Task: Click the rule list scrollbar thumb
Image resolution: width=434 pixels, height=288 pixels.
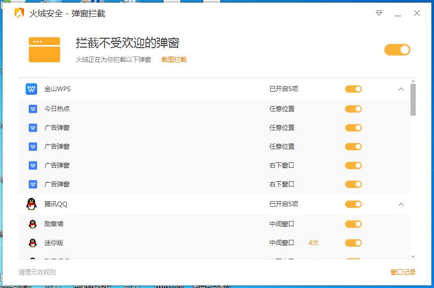Action: (x=413, y=99)
